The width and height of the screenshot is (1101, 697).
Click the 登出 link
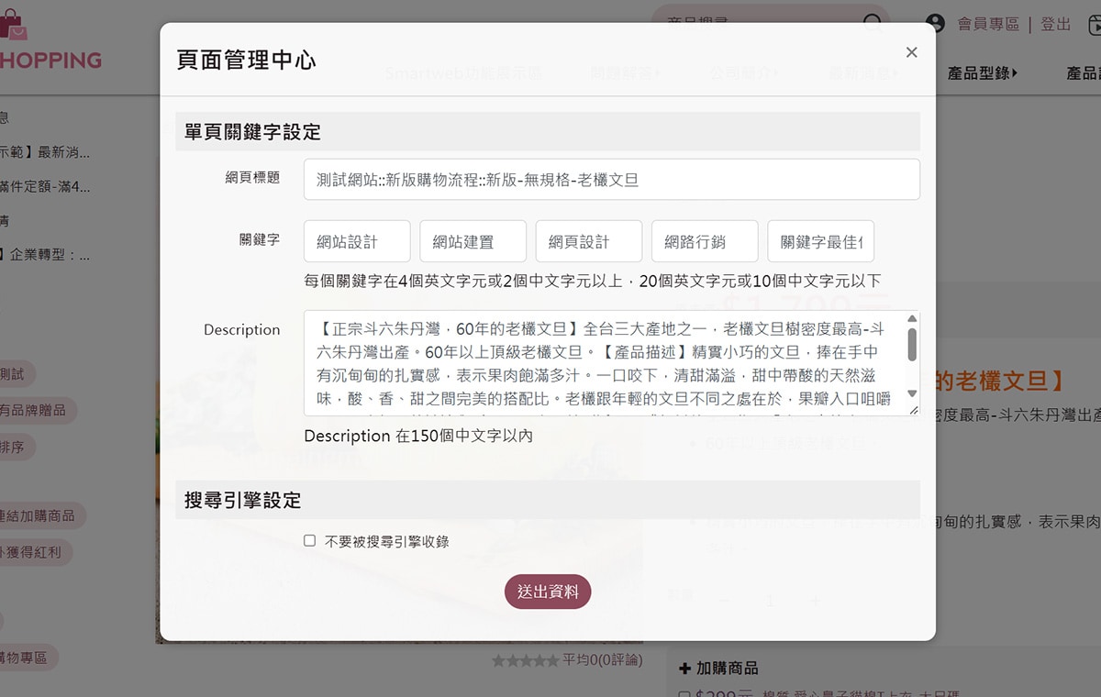pos(1056,25)
